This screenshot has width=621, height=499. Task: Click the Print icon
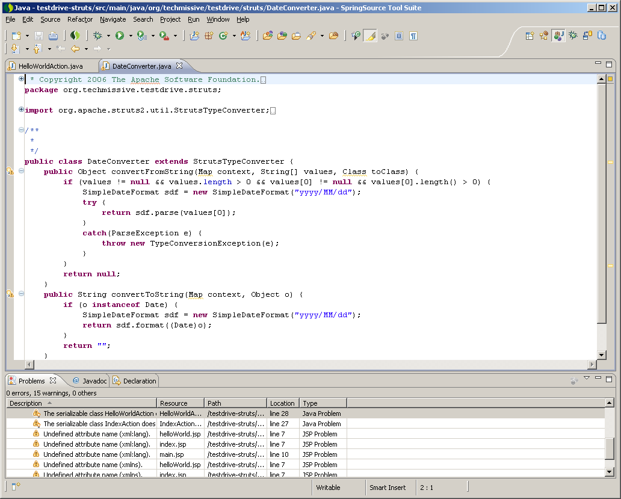[x=53, y=36]
